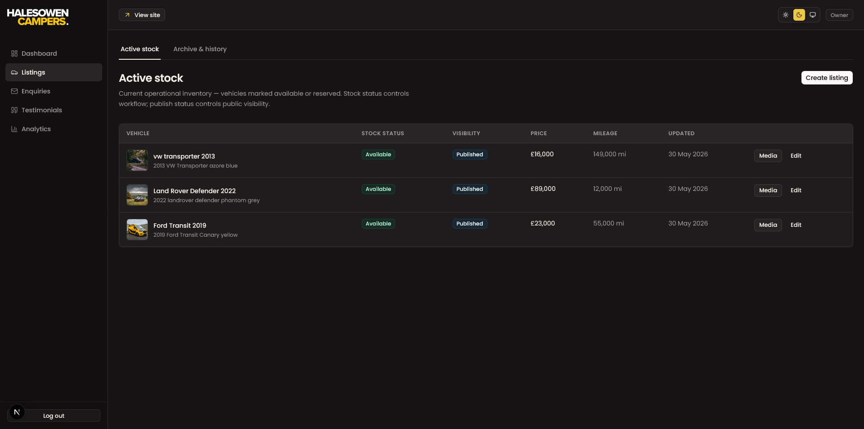The image size is (864, 429).
Task: Click the N avatar badge
Action: pyautogui.click(x=17, y=412)
